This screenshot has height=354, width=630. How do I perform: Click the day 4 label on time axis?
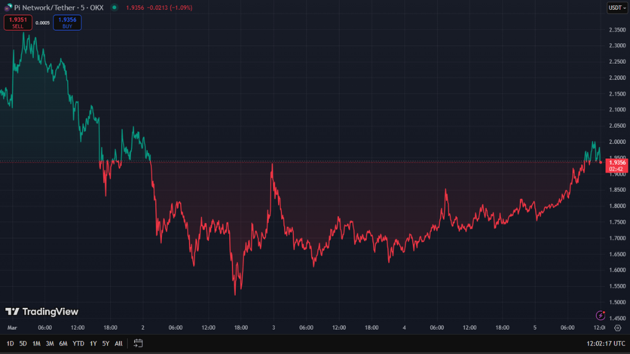pos(404,328)
